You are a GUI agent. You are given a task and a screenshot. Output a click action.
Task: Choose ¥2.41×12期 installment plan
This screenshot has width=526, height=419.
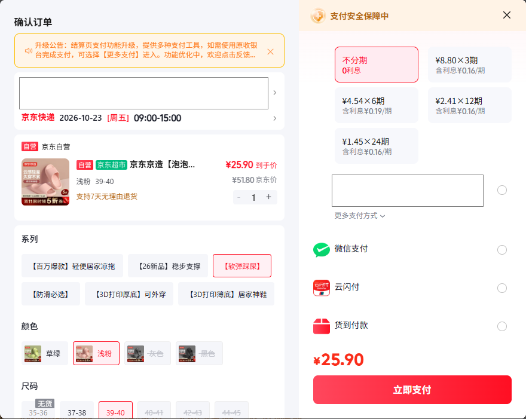(x=470, y=105)
